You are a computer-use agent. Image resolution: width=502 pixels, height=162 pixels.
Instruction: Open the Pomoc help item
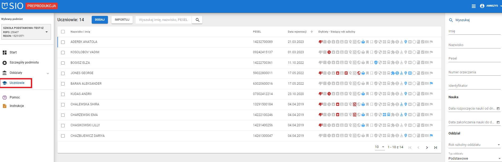[x=15, y=97]
